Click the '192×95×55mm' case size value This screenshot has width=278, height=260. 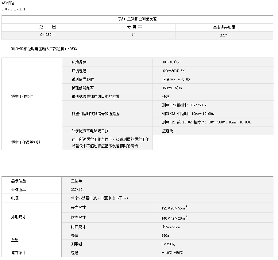tap(174, 208)
